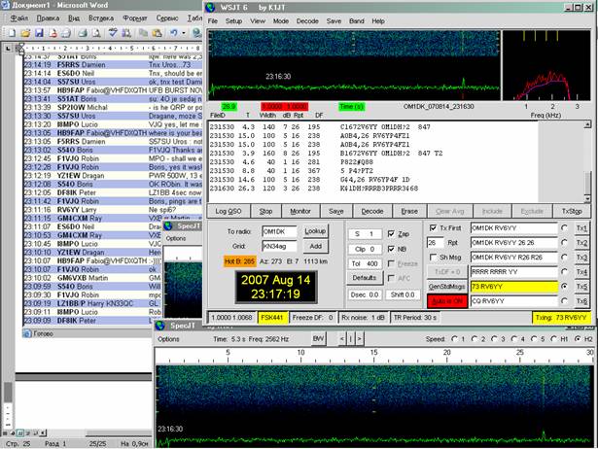
Task: Toggle the Tx First checkbox
Action: pos(433,228)
